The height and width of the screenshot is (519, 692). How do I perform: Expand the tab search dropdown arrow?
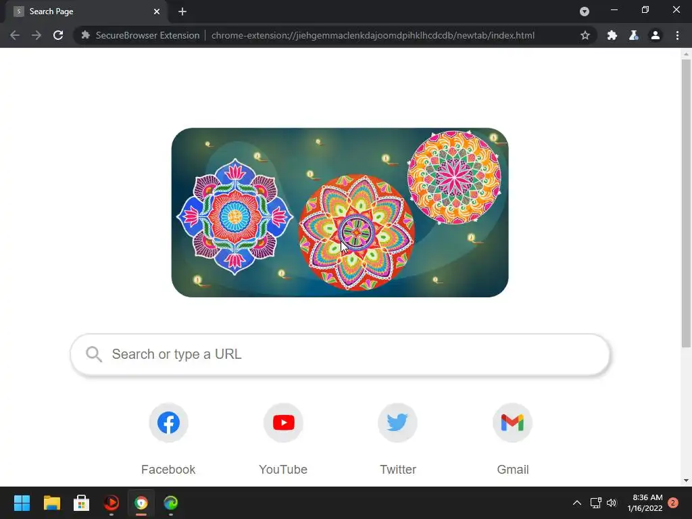point(585,11)
